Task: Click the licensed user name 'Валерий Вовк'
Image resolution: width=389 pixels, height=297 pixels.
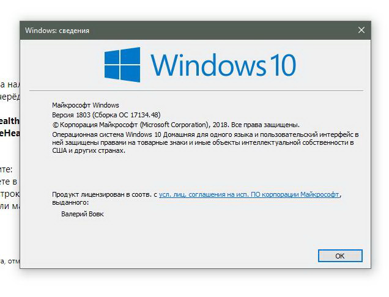Action: 83,214
